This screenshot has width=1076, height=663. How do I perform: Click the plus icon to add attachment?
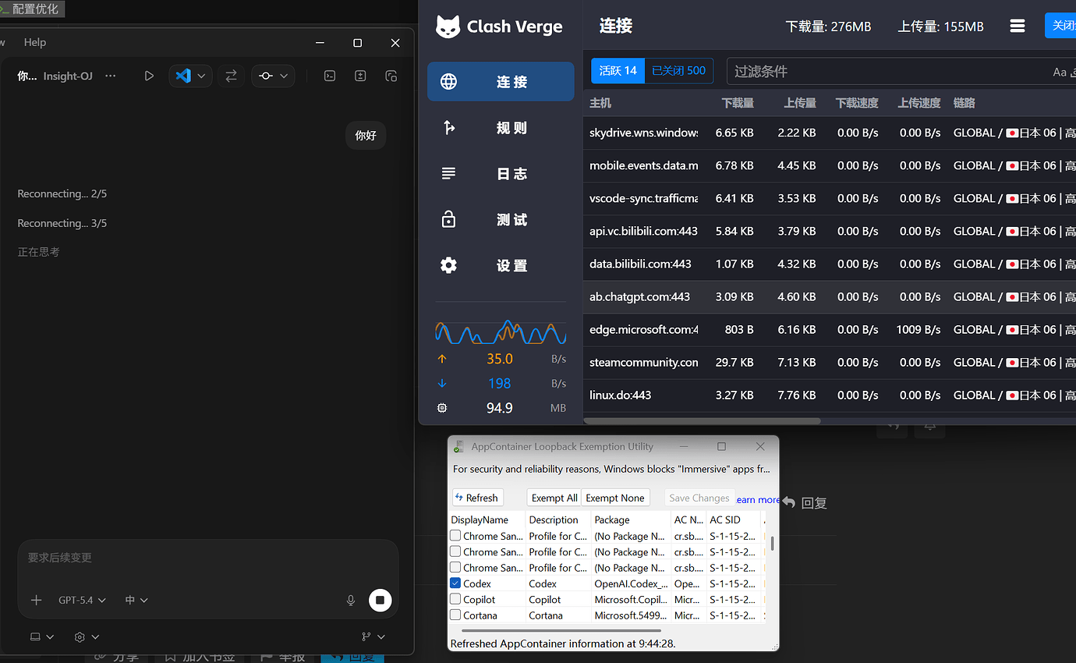[36, 600]
